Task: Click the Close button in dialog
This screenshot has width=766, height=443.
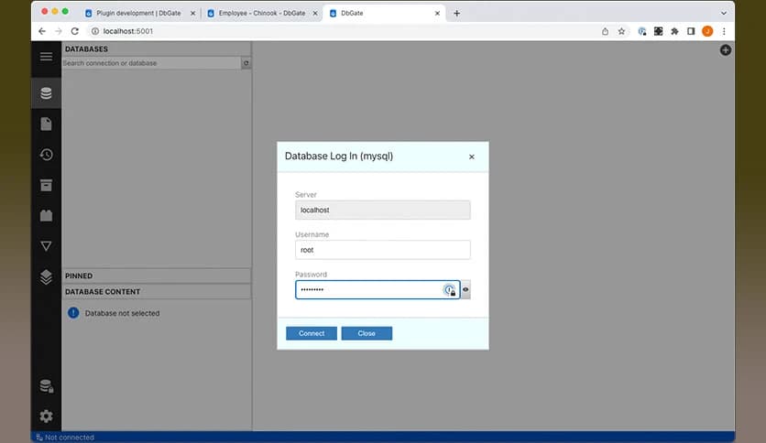Action: (367, 333)
